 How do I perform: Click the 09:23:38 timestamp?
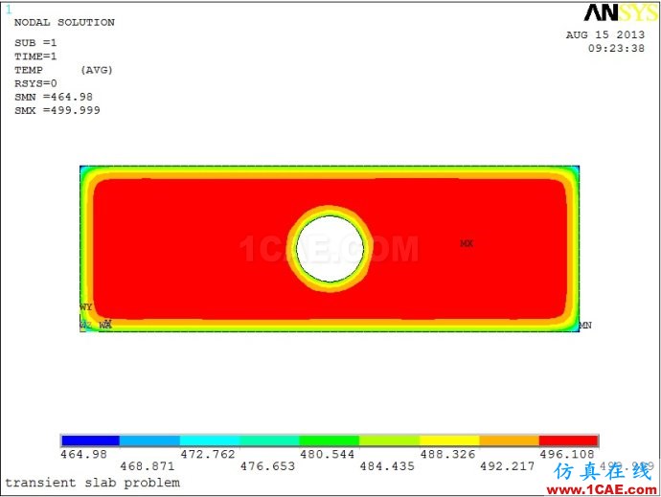[x=616, y=48]
